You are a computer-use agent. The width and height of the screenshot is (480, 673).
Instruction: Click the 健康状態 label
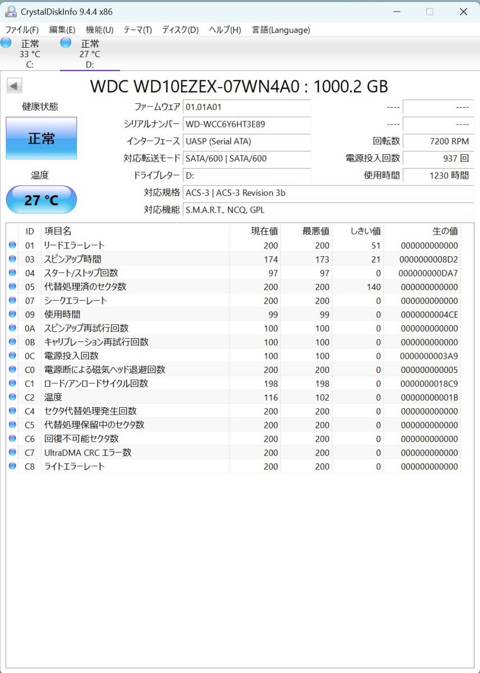point(40,107)
